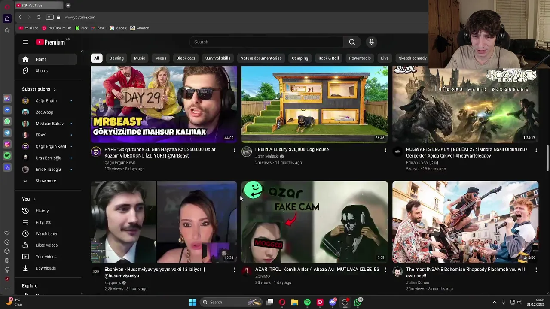
Task: Select the All filter chip
Action: [97, 58]
